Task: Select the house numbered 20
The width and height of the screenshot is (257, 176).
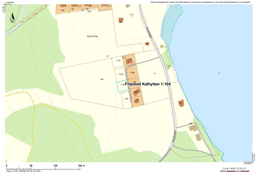Action: pyautogui.click(x=121, y=20)
